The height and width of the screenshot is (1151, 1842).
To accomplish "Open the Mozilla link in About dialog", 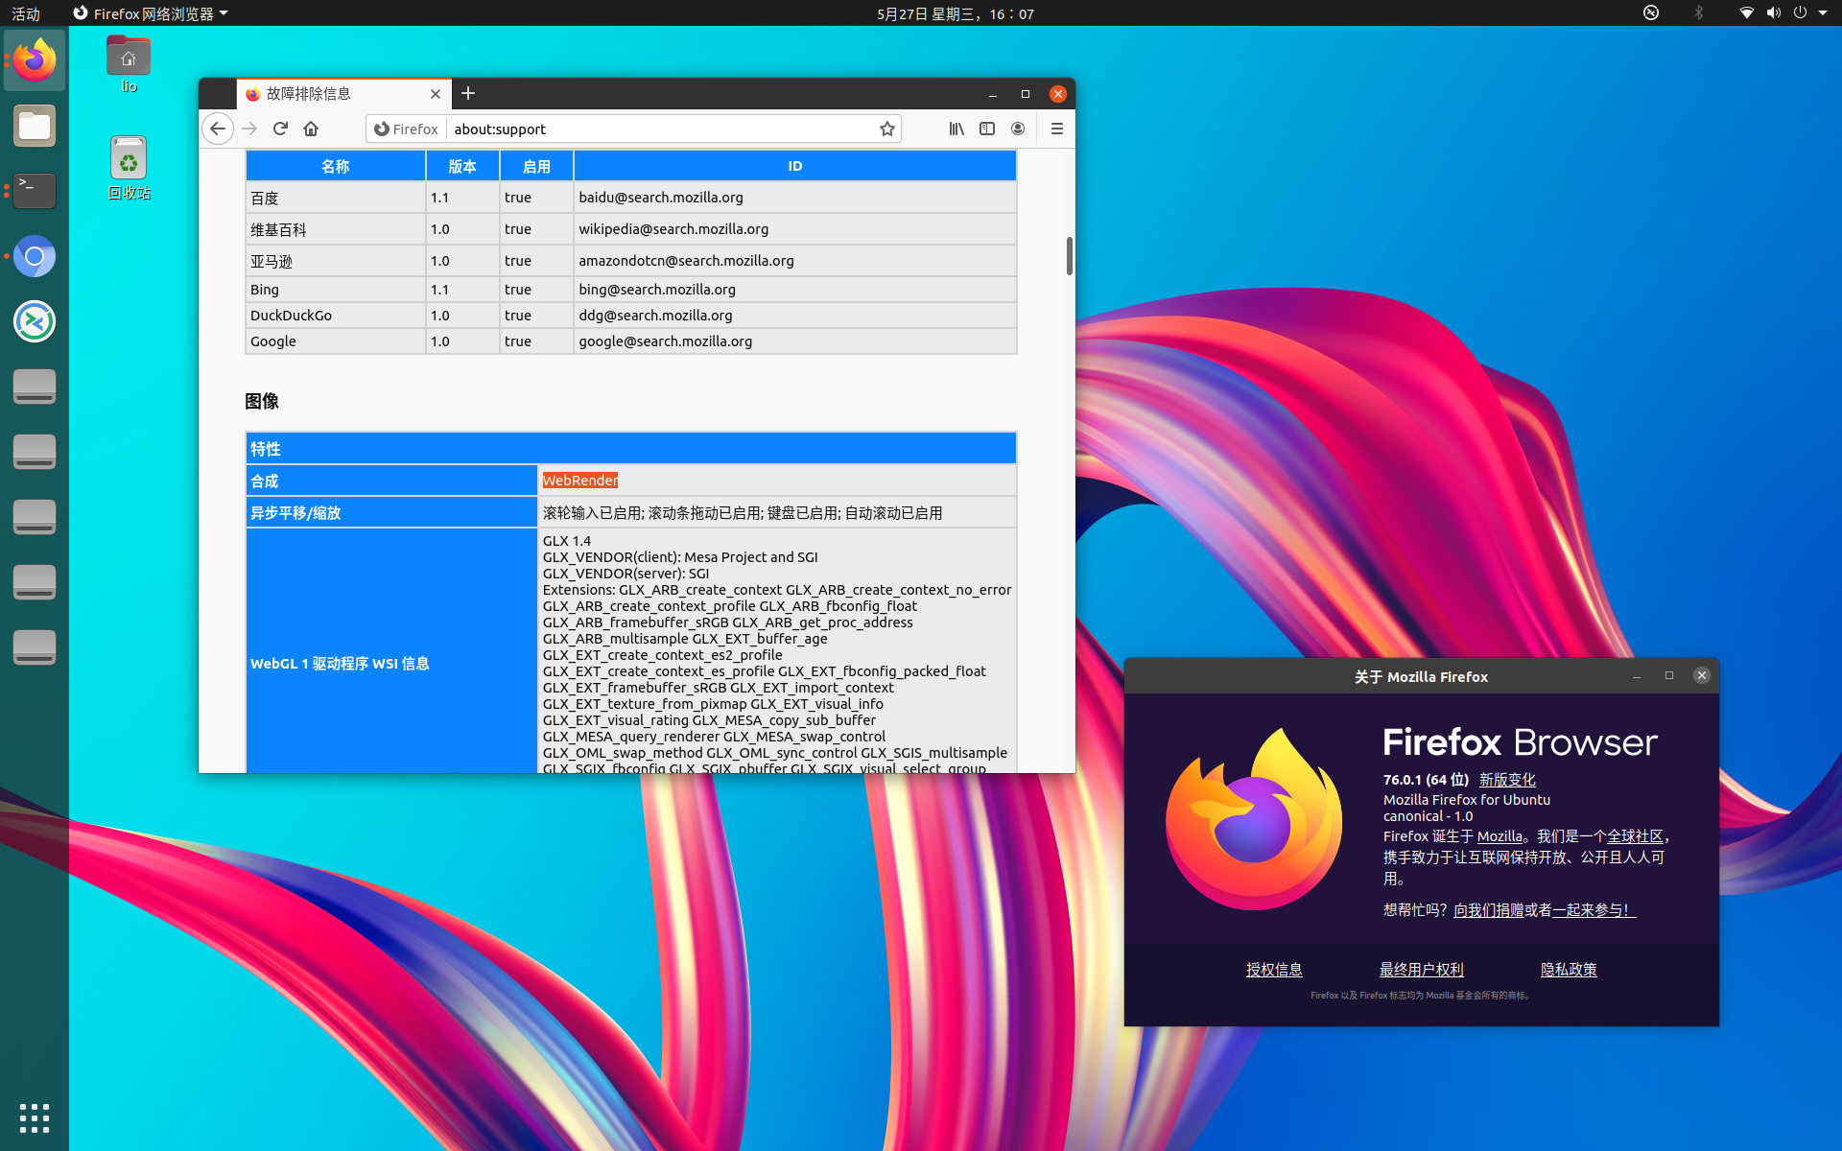I will [1500, 836].
